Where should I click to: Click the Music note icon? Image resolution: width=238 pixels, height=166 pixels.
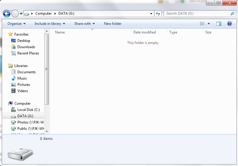click(x=14, y=78)
